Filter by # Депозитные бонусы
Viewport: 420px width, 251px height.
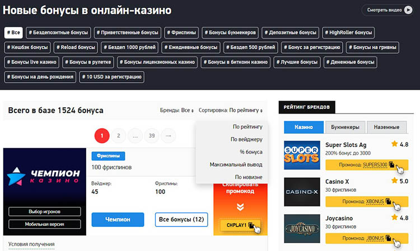click(x=290, y=32)
